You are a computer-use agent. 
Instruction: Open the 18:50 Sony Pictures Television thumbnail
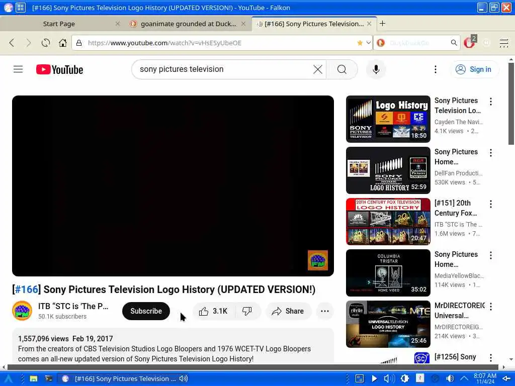point(388,119)
